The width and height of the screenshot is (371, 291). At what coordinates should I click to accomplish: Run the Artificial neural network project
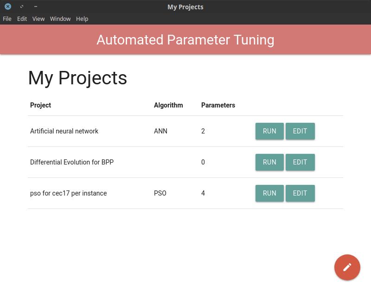point(269,131)
